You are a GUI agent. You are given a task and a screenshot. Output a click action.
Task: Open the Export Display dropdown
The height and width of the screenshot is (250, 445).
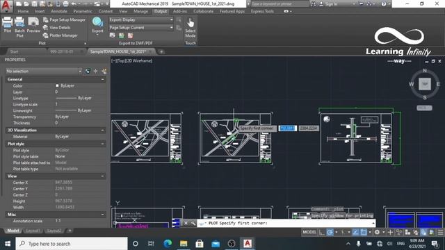(x=141, y=20)
